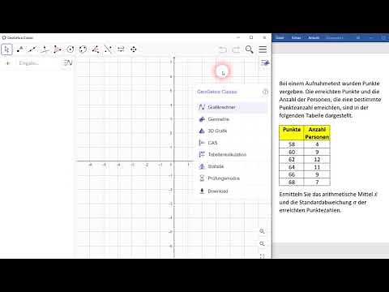Click the Undo arrow in GeoGebra
The width and height of the screenshot is (389, 292).
coord(223,49)
